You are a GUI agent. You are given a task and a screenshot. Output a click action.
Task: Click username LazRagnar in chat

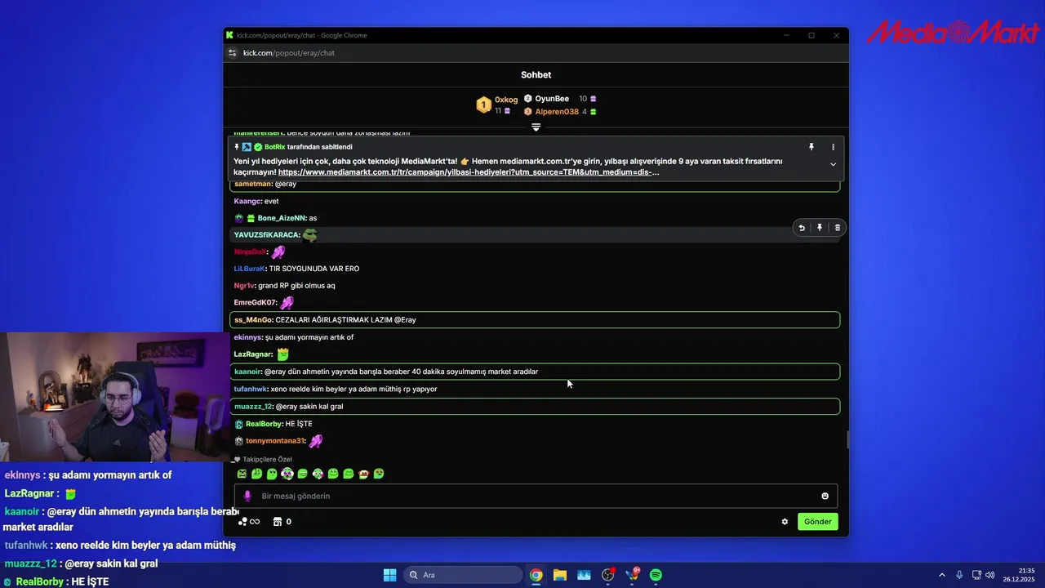[253, 354]
